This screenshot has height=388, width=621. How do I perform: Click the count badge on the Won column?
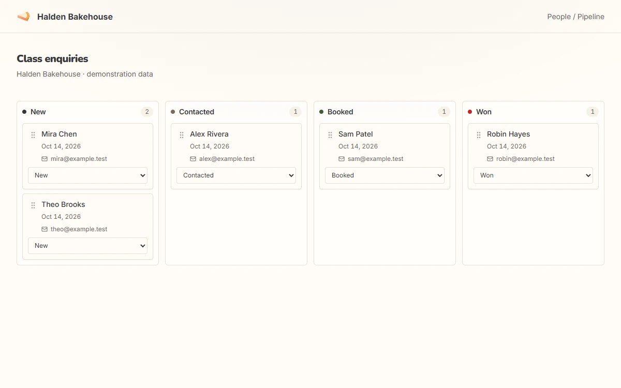(x=592, y=112)
